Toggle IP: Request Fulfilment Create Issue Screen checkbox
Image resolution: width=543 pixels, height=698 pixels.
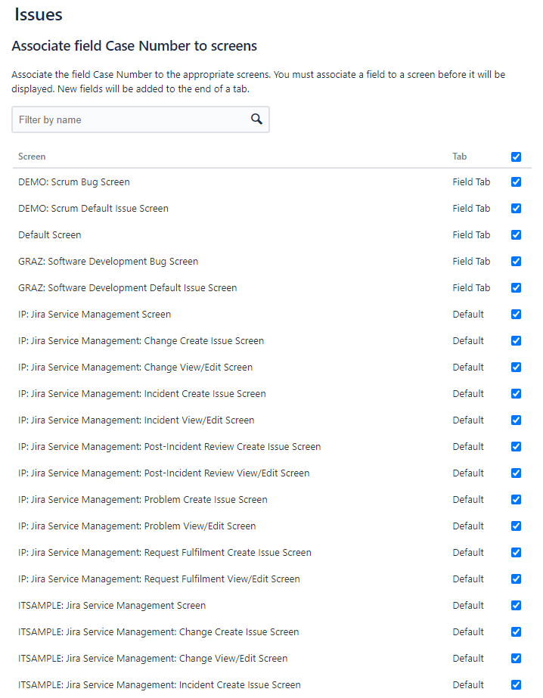(516, 553)
